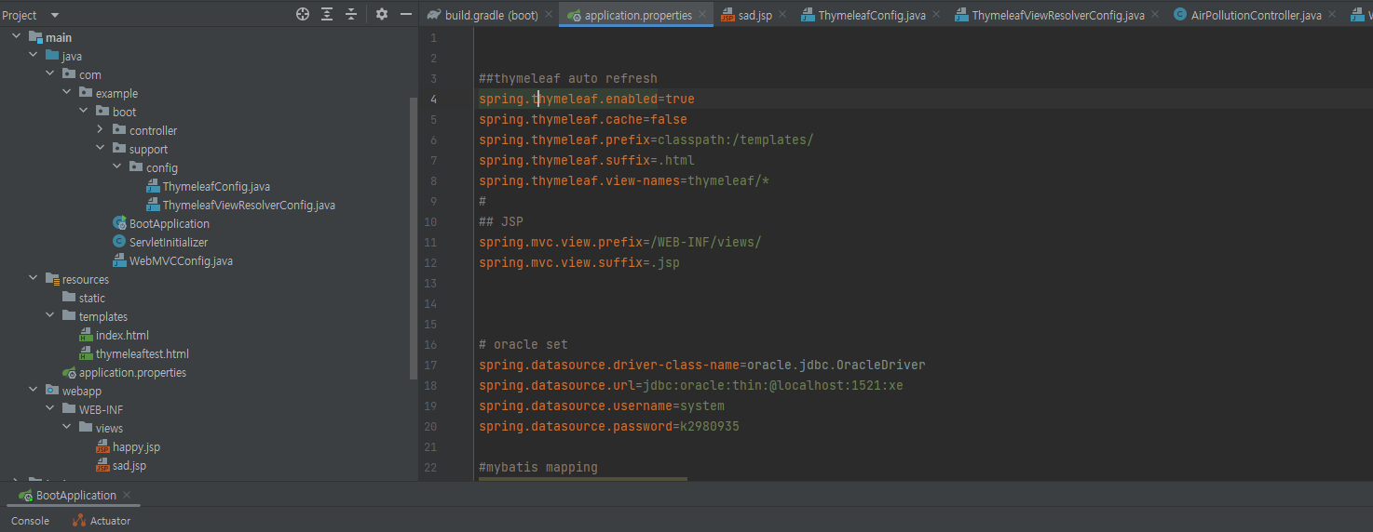The height and width of the screenshot is (532, 1373).
Task: Collapse the WEB-INF folder
Action: tap(50, 409)
